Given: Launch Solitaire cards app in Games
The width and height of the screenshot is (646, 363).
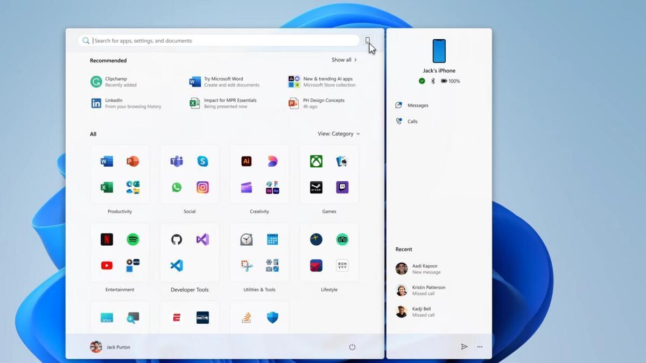Looking at the screenshot, I should (x=342, y=161).
